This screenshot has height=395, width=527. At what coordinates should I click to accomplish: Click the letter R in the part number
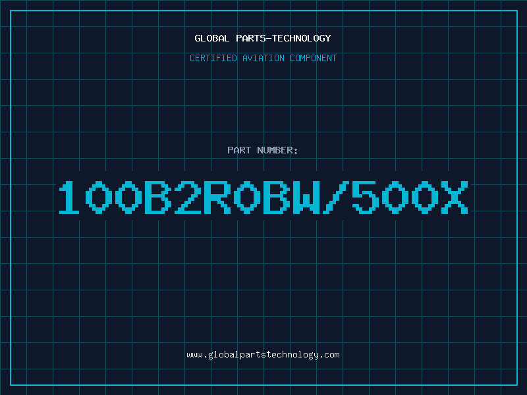[217, 197]
